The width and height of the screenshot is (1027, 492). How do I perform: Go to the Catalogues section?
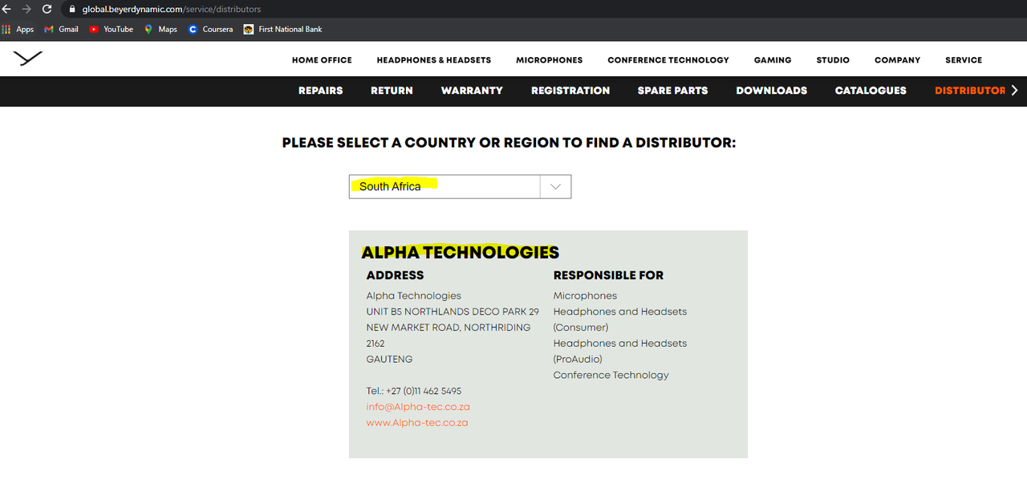click(871, 91)
